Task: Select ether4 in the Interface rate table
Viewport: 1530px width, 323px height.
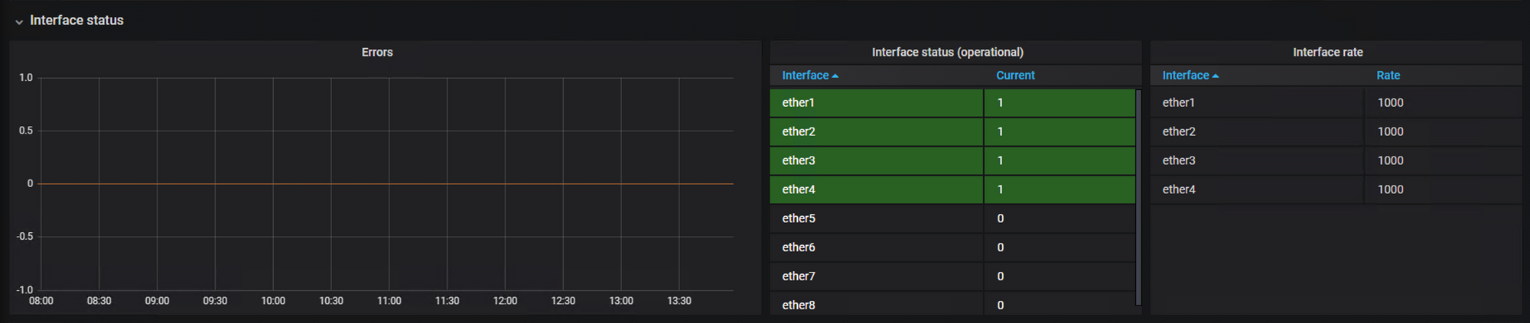Action: click(1179, 189)
